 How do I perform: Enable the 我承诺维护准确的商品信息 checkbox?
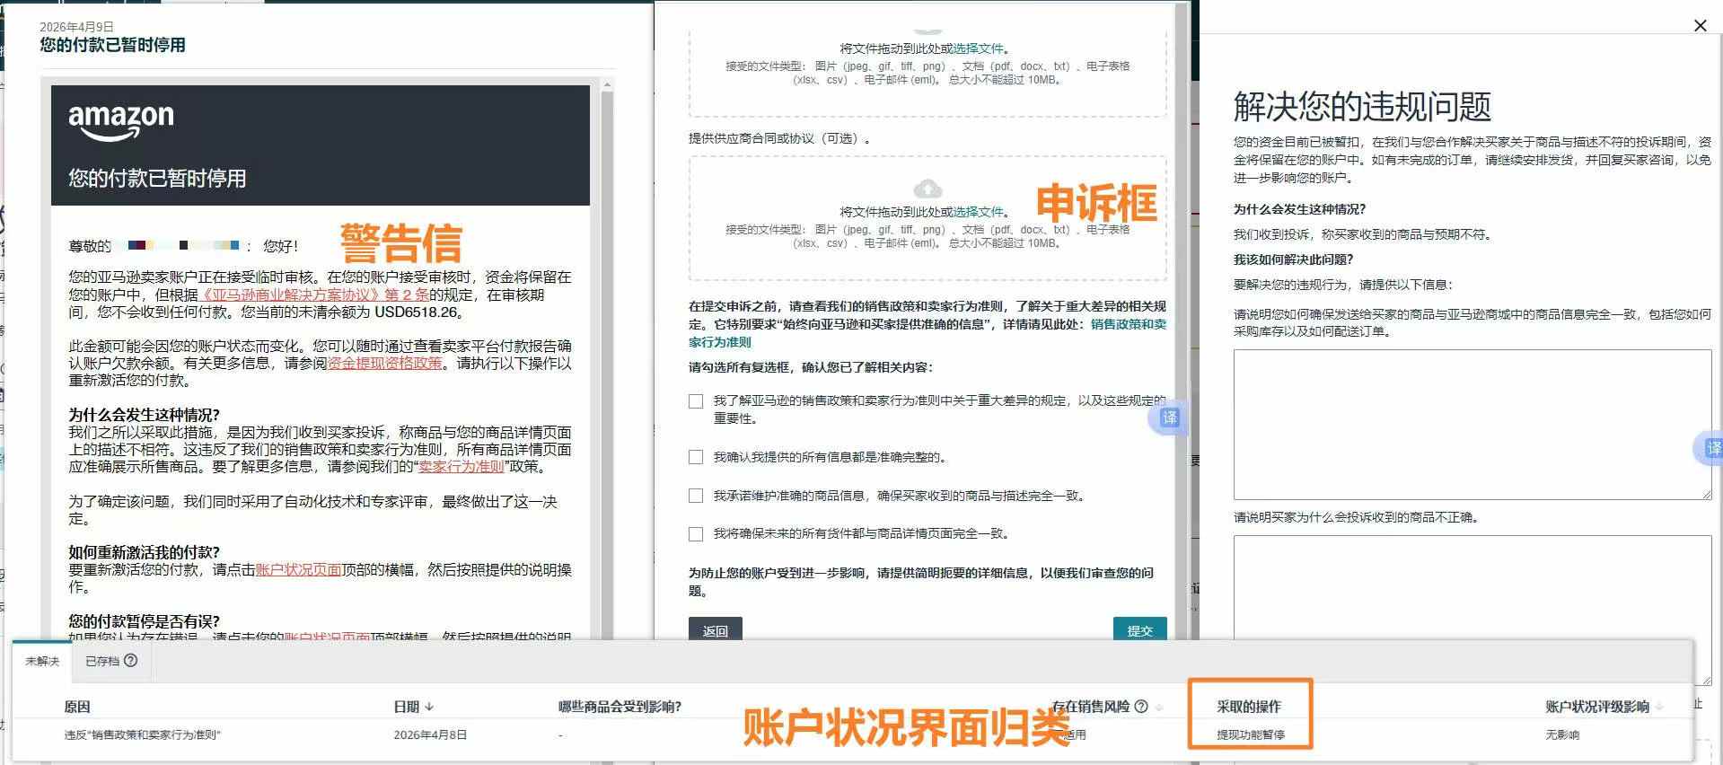696,496
